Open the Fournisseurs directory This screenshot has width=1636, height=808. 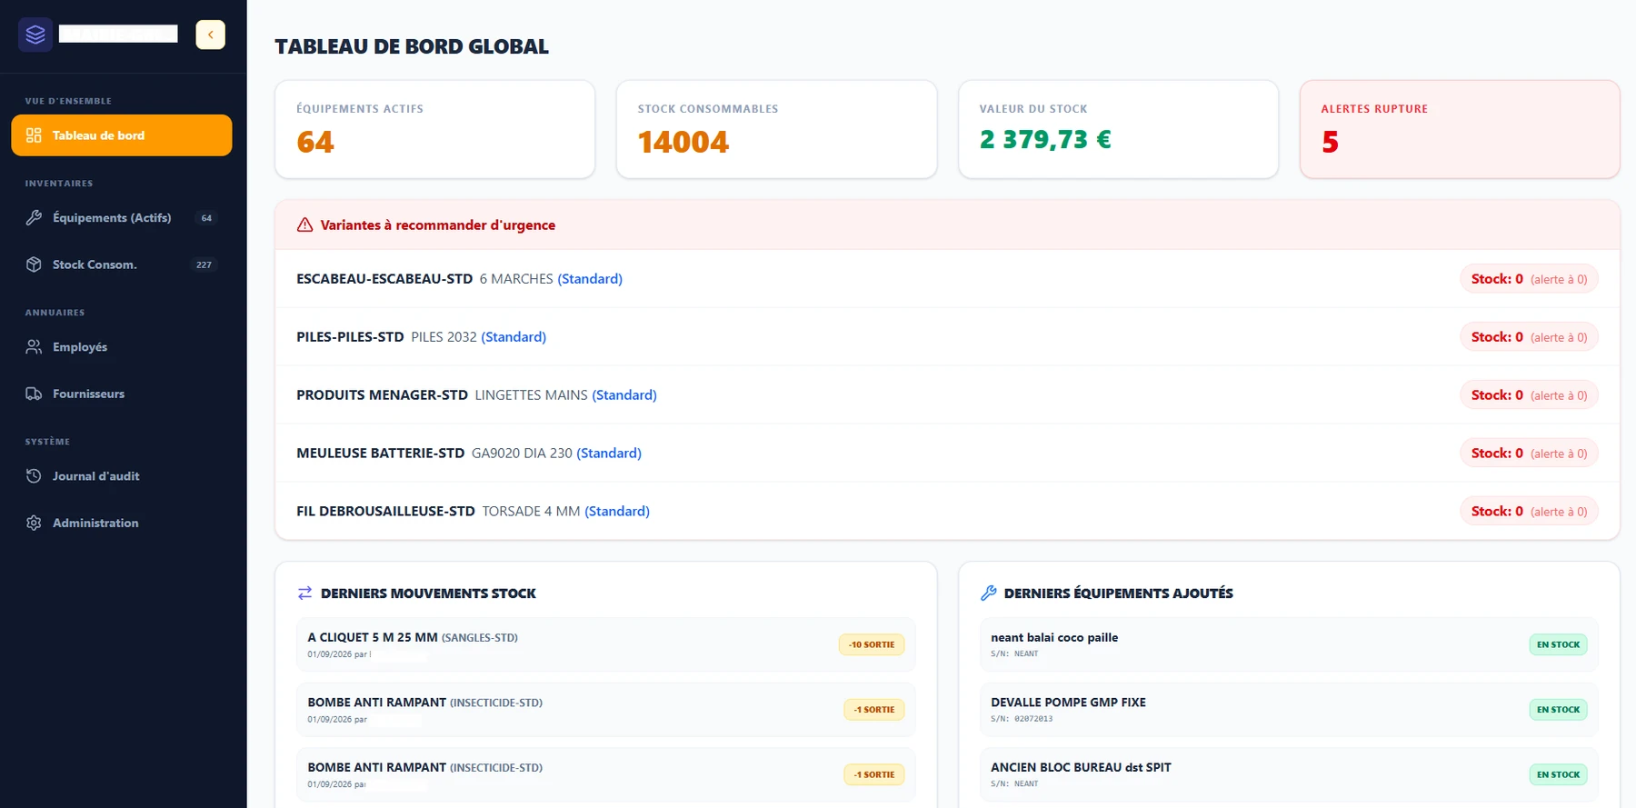click(122, 394)
